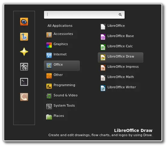This screenshot has width=168, height=147.
Task: Select the highlighted LibreOffice Draw entry
Action: pyautogui.click(x=120, y=58)
